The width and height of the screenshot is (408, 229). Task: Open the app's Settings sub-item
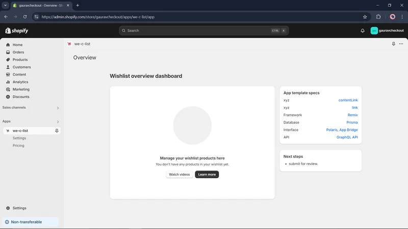coord(19,138)
